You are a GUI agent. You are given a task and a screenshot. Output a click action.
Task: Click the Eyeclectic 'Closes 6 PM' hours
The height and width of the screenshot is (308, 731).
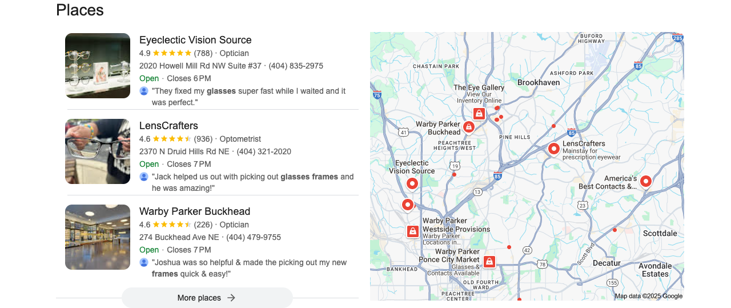[x=189, y=78]
